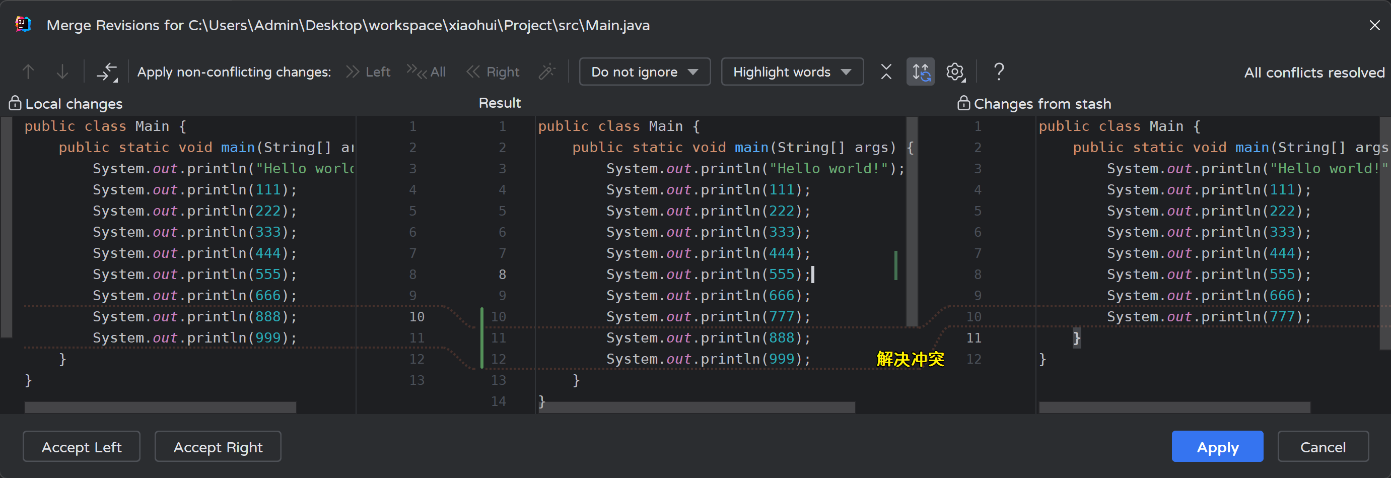Image resolution: width=1391 pixels, height=478 pixels.
Task: Place cursor on println(777) line in Result
Action: coord(708,317)
